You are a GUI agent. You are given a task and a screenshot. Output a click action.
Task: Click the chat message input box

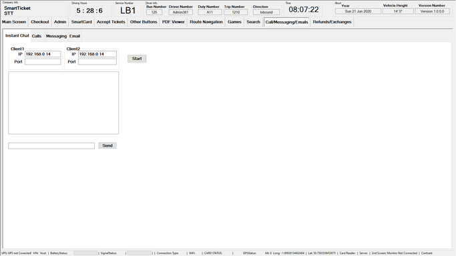[x=51, y=146]
